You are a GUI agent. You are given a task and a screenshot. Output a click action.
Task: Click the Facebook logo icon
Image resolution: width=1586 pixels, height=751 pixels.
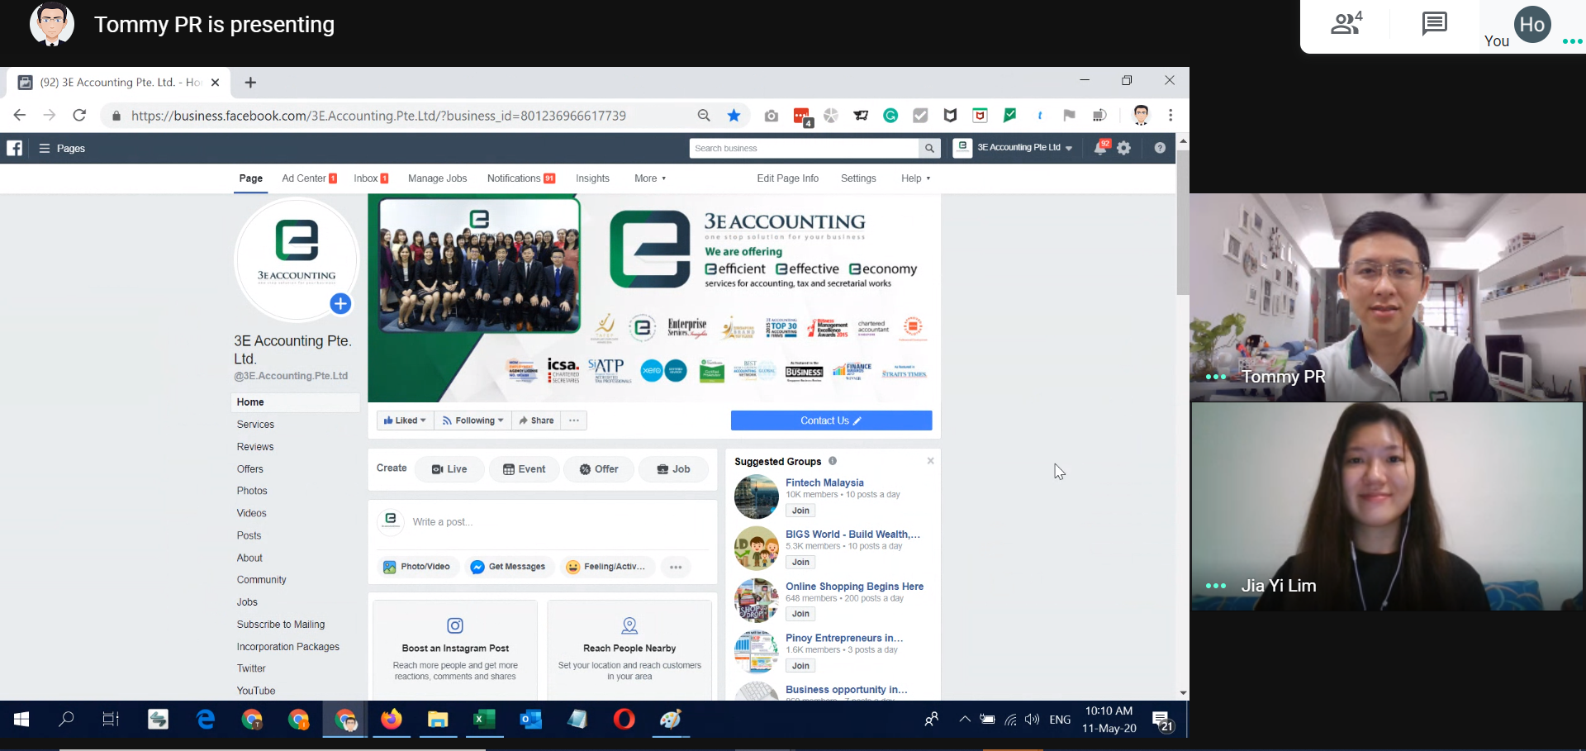tap(15, 148)
